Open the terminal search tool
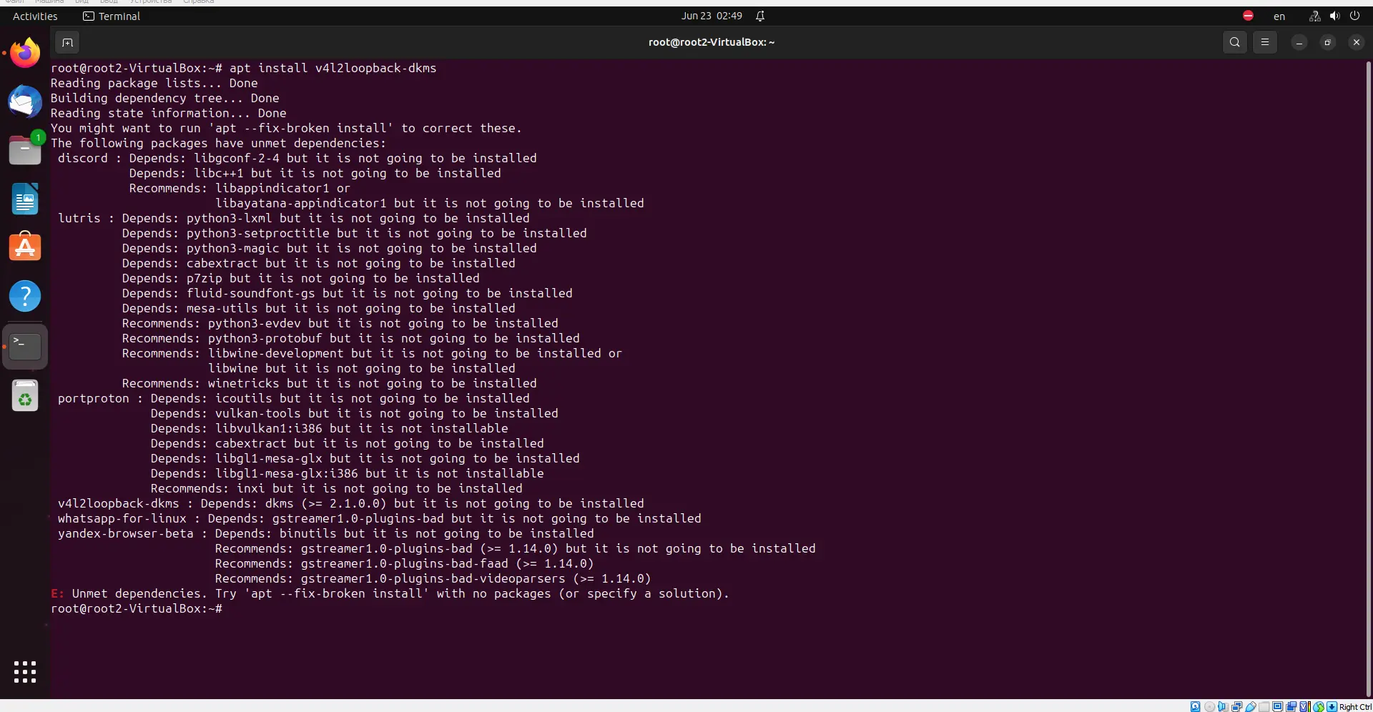 pyautogui.click(x=1234, y=42)
